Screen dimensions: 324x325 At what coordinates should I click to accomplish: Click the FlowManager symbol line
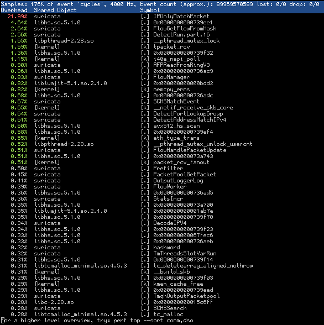pos(162,77)
